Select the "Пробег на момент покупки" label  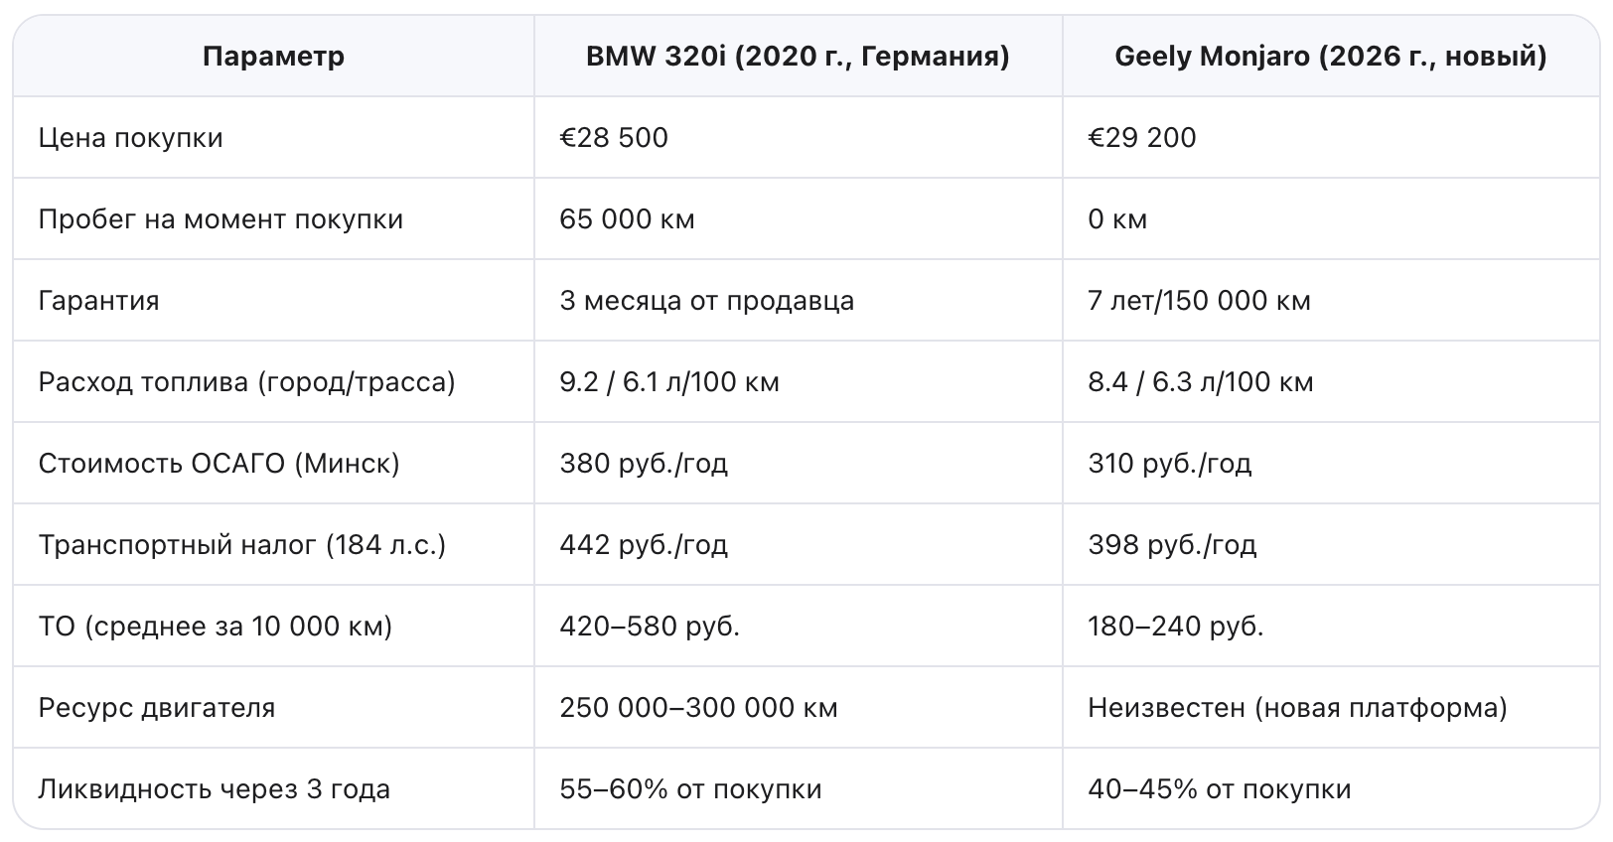pyautogui.click(x=220, y=218)
